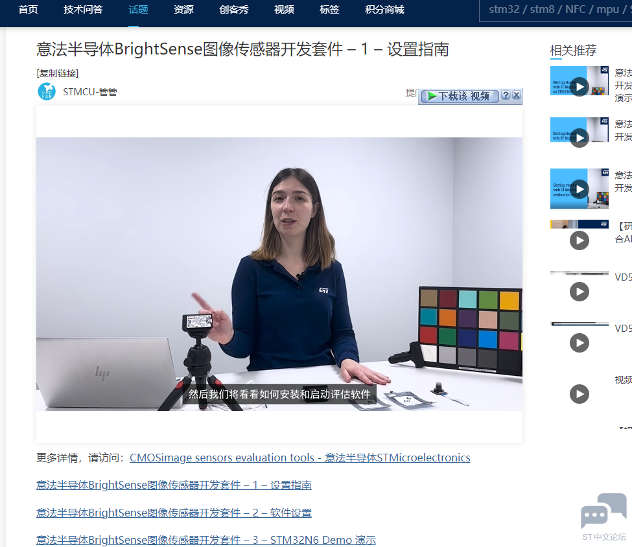The image size is (632, 547).
Task: Open the BrightSense 3 – STM32N6 Demo 演示 link
Action: point(206,540)
